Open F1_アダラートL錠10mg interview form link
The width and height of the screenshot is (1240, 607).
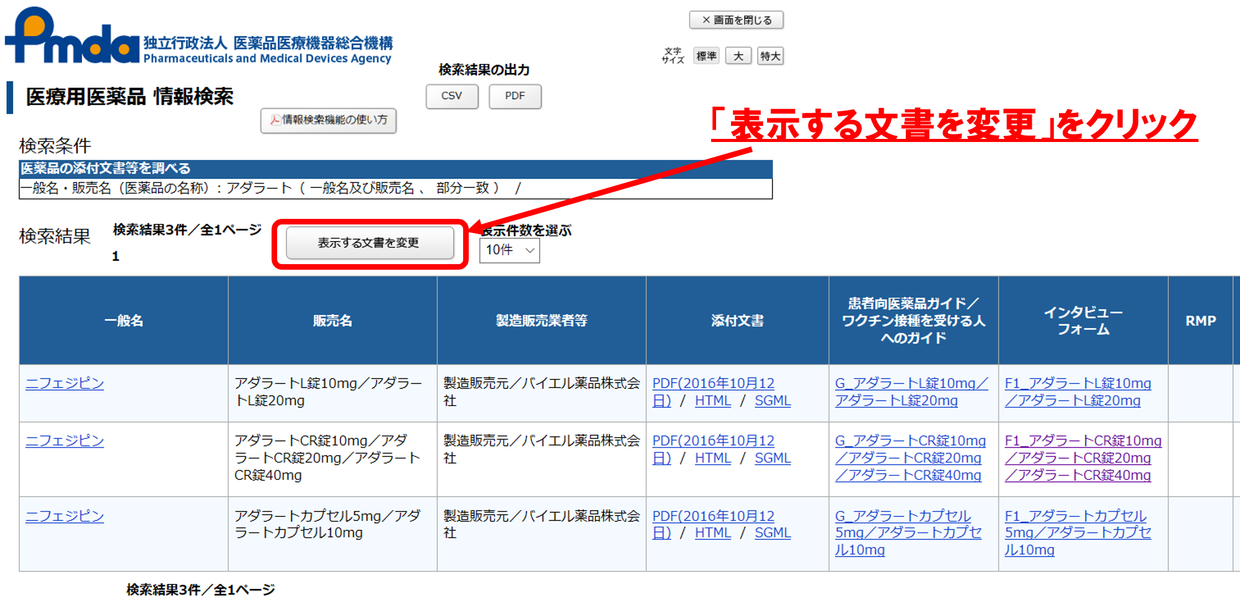[x=1078, y=392]
